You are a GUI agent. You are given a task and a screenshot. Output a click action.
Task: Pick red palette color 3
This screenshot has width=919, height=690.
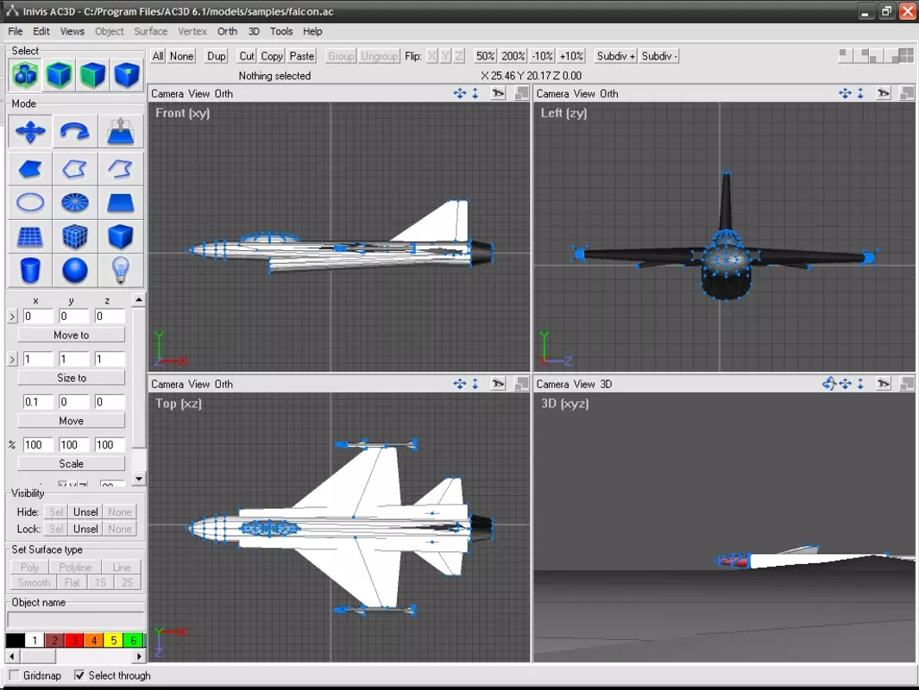pos(74,640)
